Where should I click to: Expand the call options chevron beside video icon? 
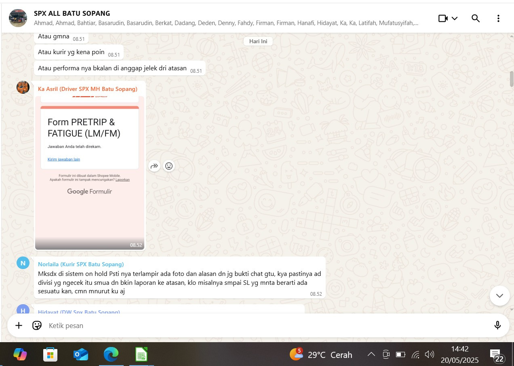click(455, 18)
